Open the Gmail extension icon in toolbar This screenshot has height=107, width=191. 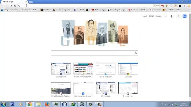tap(162, 6)
